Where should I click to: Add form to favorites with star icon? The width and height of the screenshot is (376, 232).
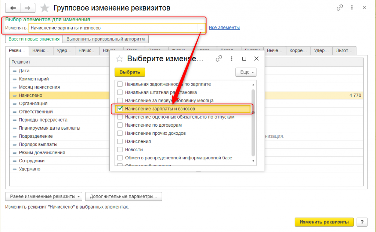[x=45, y=8]
